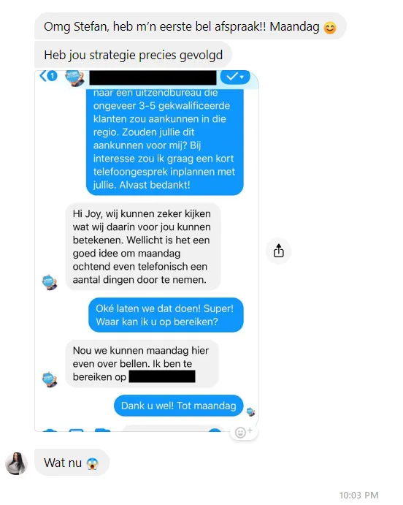Click the blue checkmark dropdown button
Image resolution: width=403 pixels, height=505 pixels.
coord(235,77)
